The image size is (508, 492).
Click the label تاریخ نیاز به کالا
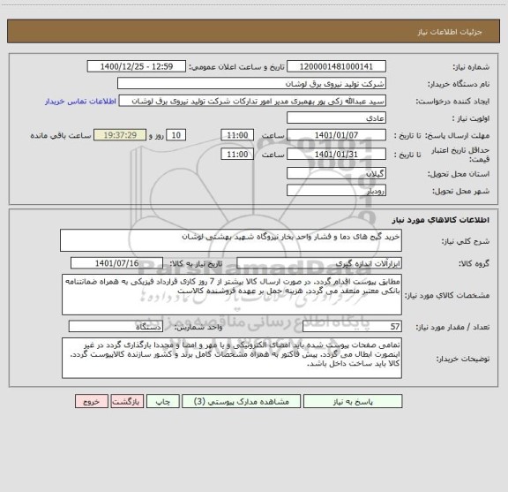click(x=196, y=264)
